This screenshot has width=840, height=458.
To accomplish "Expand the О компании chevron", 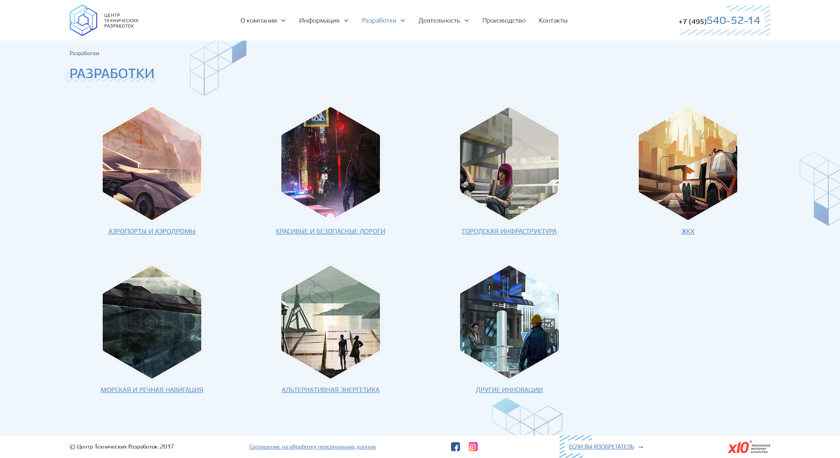I will pyautogui.click(x=284, y=21).
